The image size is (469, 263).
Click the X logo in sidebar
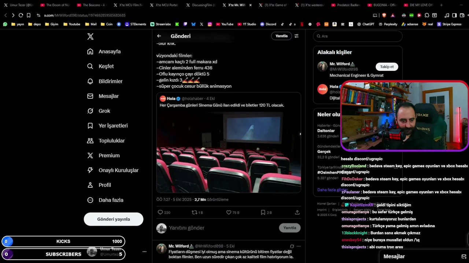(x=91, y=37)
